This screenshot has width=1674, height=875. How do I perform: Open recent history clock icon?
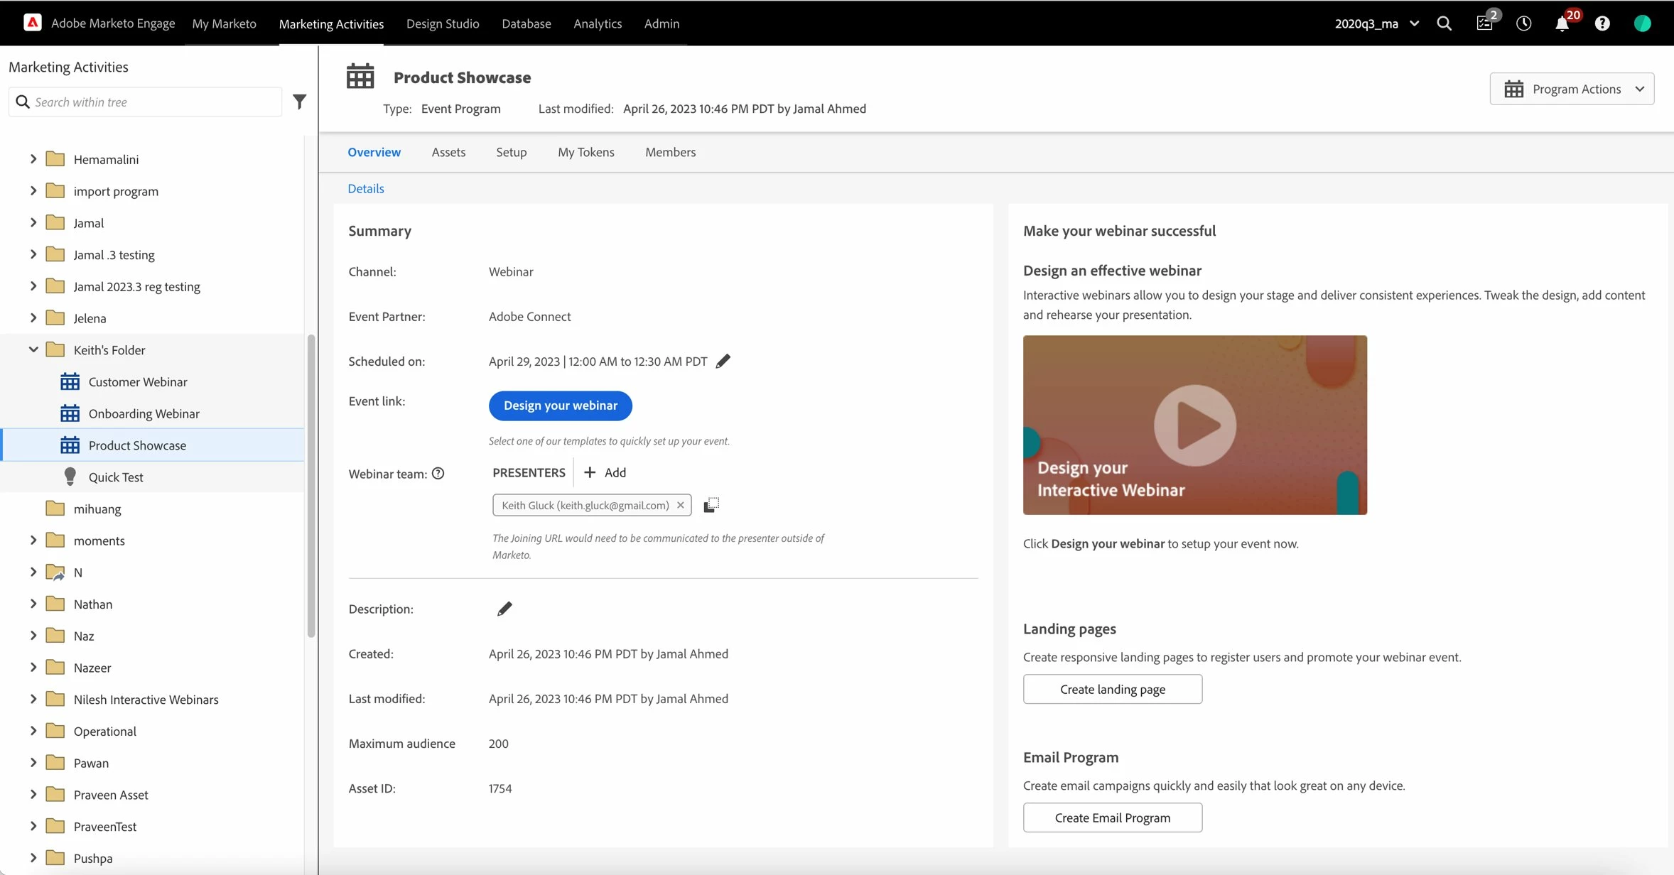tap(1523, 23)
